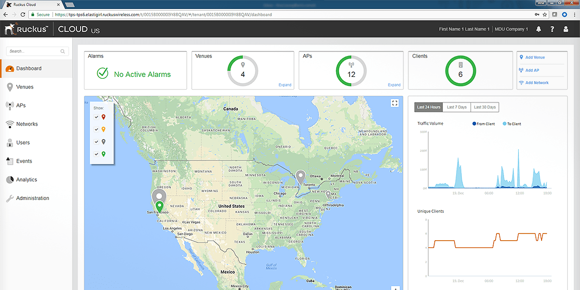Open the help question mark
This screenshot has width=580, height=290.
coord(552,29)
